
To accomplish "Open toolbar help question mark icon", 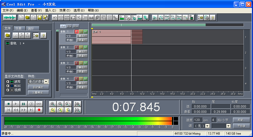I will click(213, 18).
